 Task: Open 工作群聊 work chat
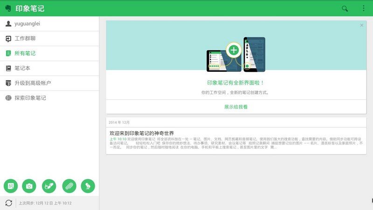pos(49,39)
